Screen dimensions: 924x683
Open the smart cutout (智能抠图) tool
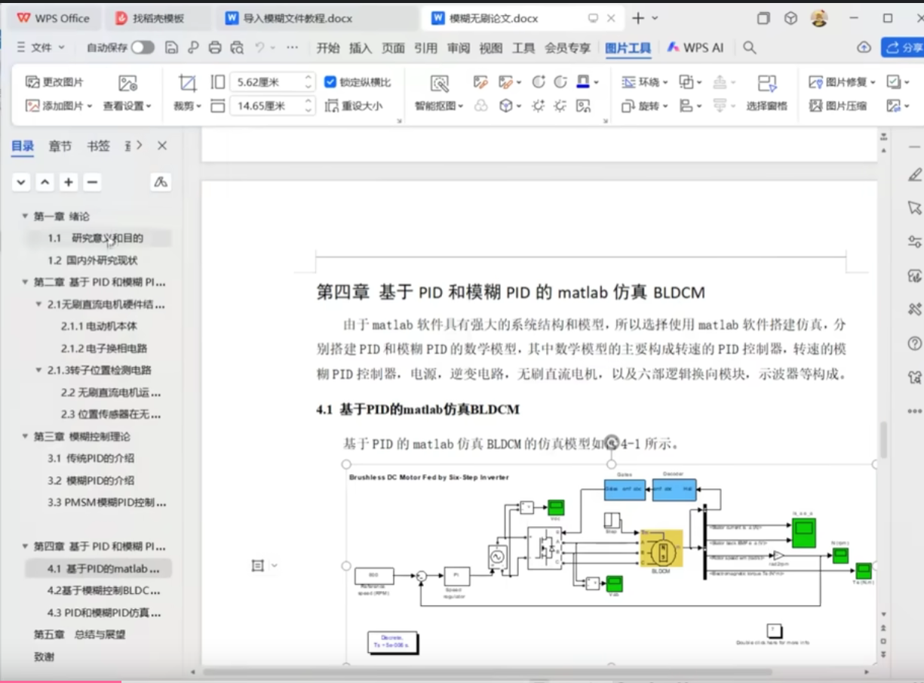(x=439, y=83)
